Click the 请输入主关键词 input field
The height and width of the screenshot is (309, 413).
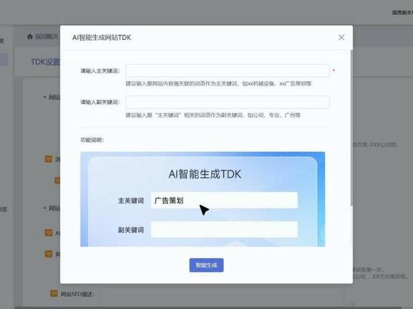(x=228, y=71)
